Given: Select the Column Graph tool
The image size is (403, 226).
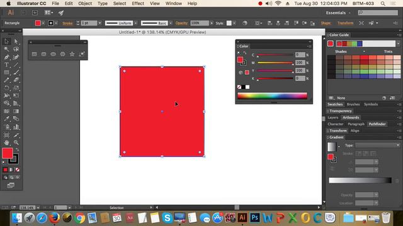Looking at the screenshot, I should (x=16, y=127).
